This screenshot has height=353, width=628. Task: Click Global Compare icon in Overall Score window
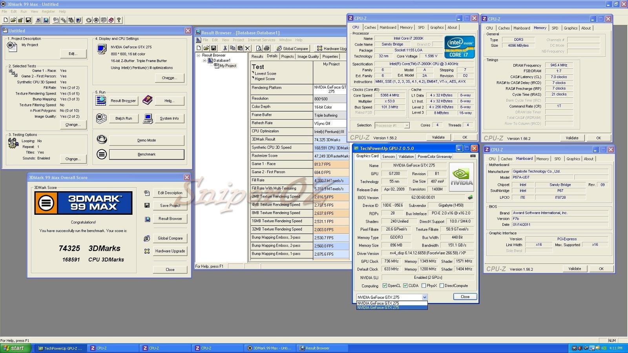[147, 238]
